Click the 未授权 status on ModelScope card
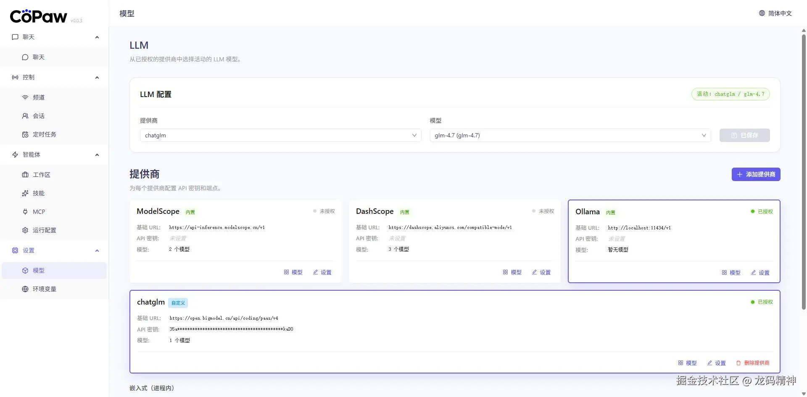This screenshot has width=807, height=397. click(x=324, y=211)
